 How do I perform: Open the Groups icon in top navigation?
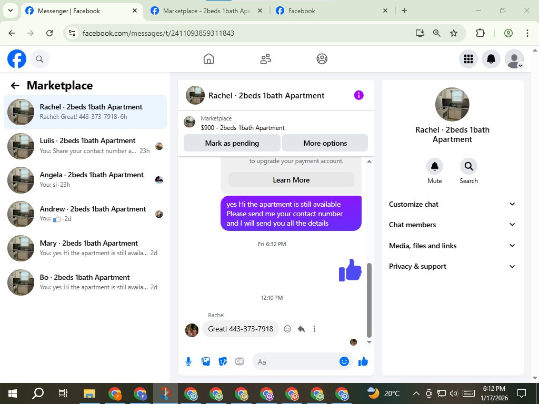322,59
